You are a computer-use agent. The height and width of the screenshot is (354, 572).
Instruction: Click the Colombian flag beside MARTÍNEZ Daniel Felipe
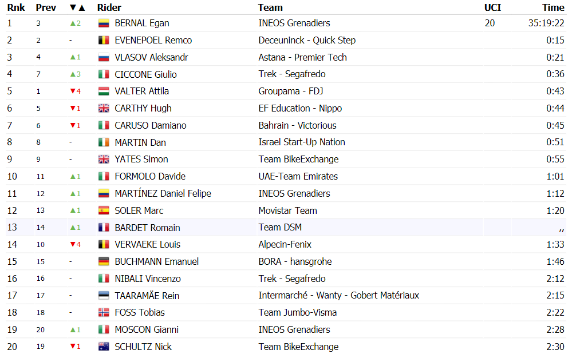(x=104, y=193)
